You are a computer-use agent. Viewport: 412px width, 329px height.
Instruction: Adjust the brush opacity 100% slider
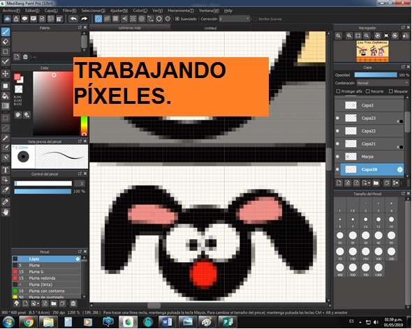[43, 192]
